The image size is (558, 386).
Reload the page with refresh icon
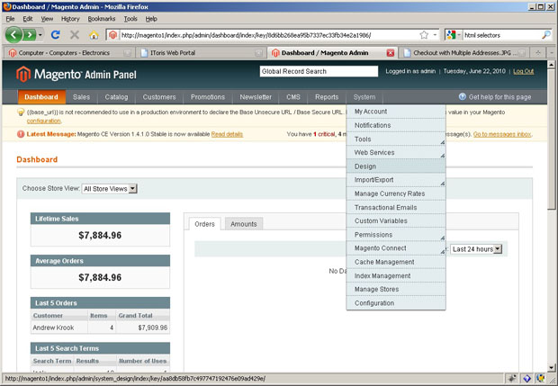click(x=56, y=34)
